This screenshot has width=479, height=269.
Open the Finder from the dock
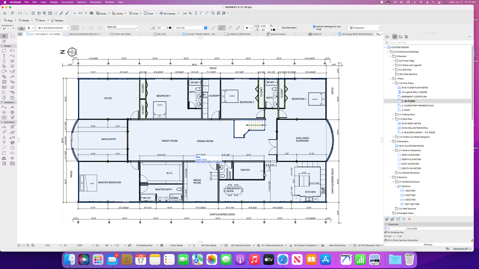(70, 259)
